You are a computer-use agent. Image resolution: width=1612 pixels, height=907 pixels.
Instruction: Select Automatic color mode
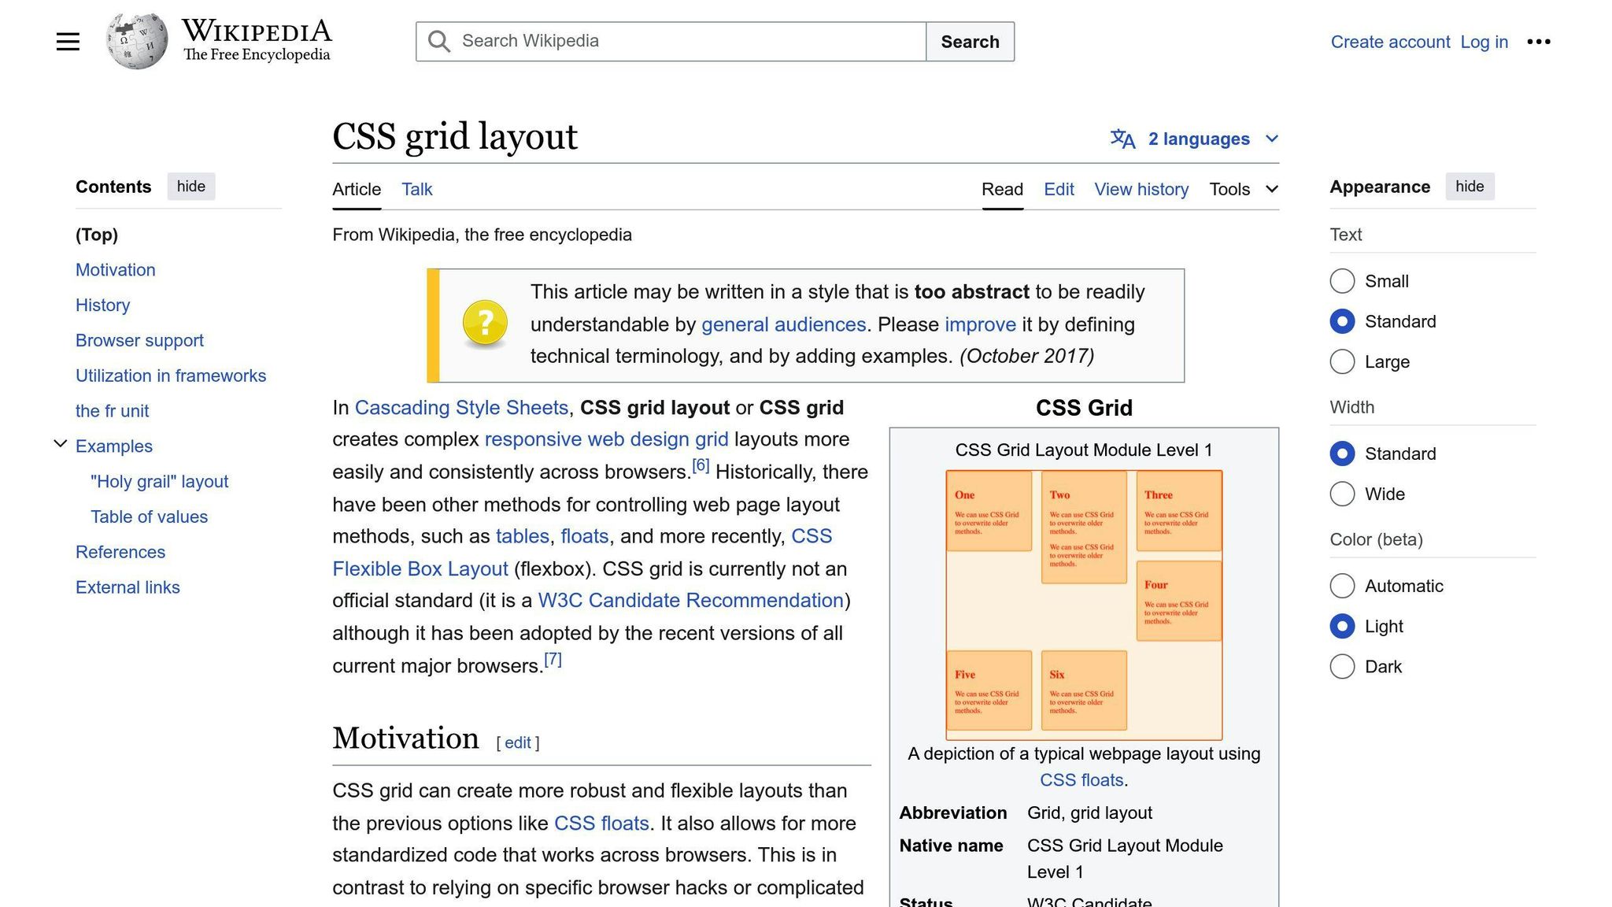[x=1342, y=586]
